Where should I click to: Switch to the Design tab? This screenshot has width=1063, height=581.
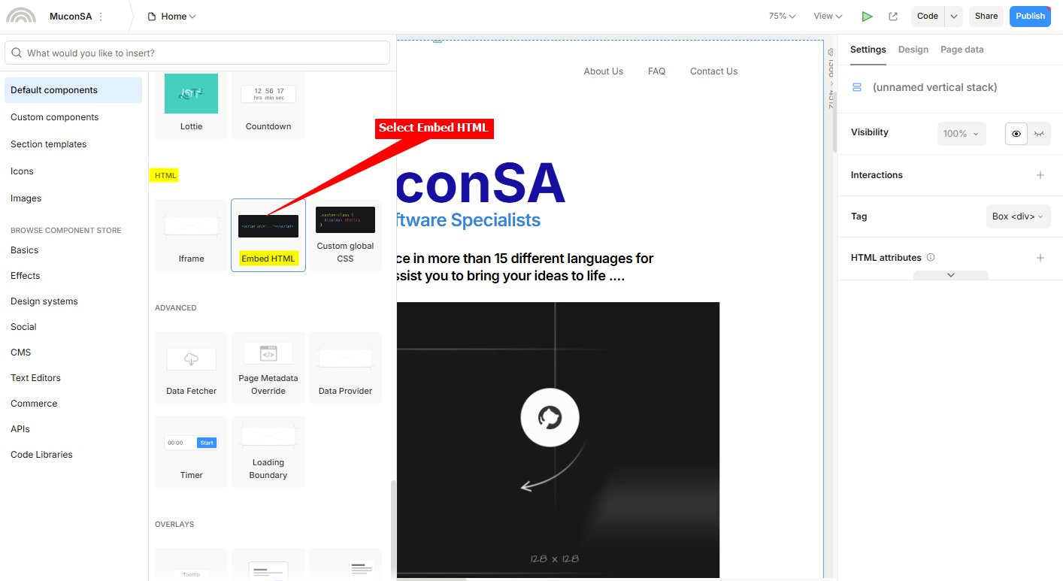point(913,50)
